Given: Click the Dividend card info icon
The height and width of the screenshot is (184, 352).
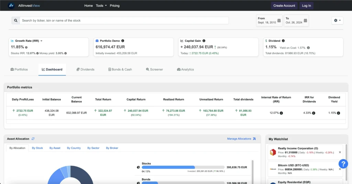Looking at the screenshot, I should (x=283, y=41).
